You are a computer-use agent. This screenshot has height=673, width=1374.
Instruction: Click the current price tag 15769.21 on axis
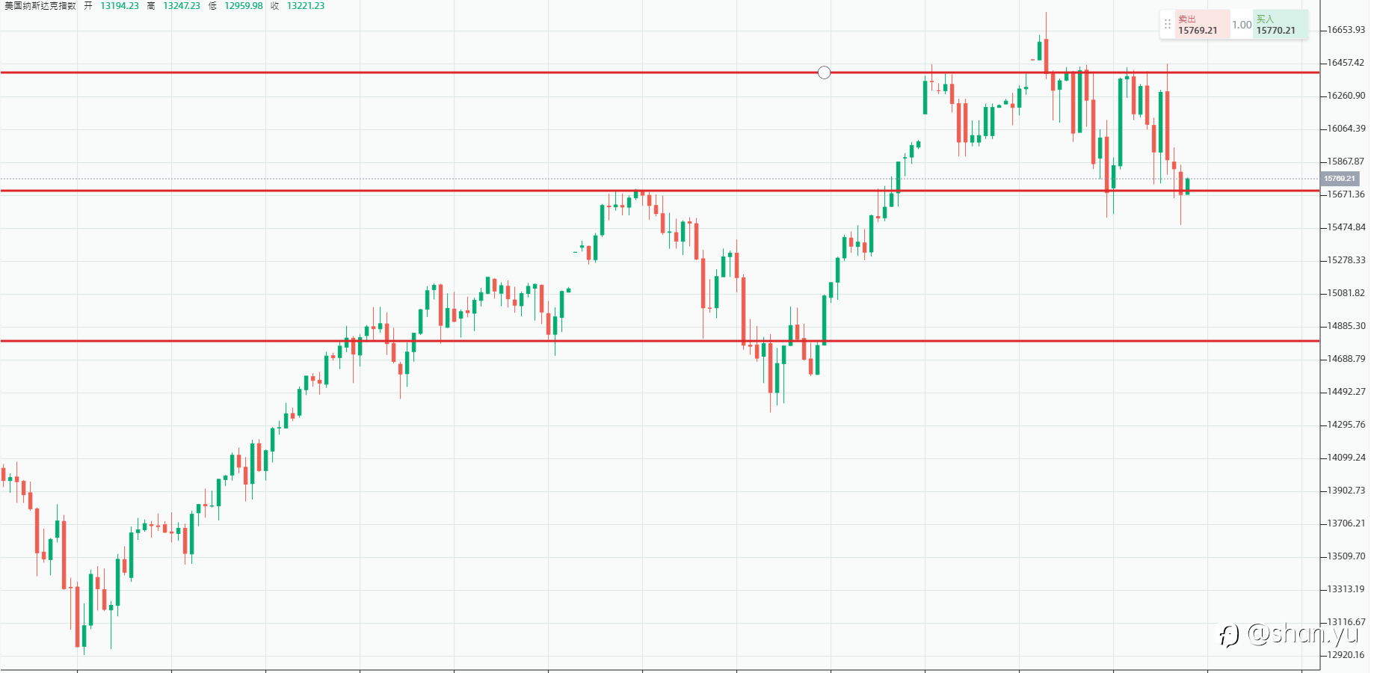coord(1339,179)
